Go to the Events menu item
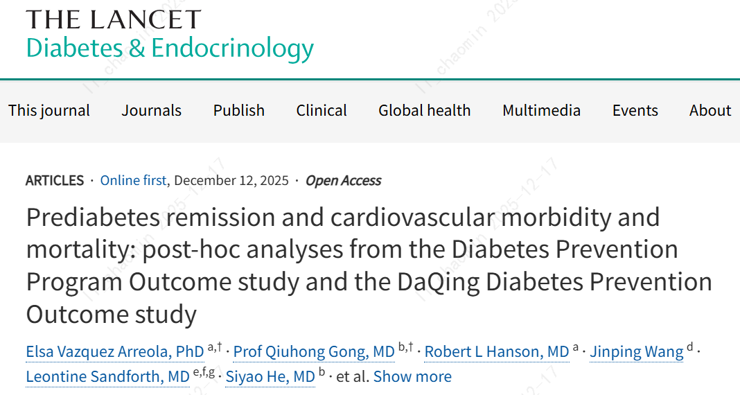 [635, 111]
